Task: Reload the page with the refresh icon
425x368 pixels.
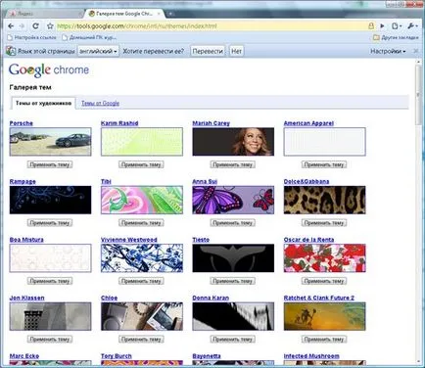Action: click(36, 26)
